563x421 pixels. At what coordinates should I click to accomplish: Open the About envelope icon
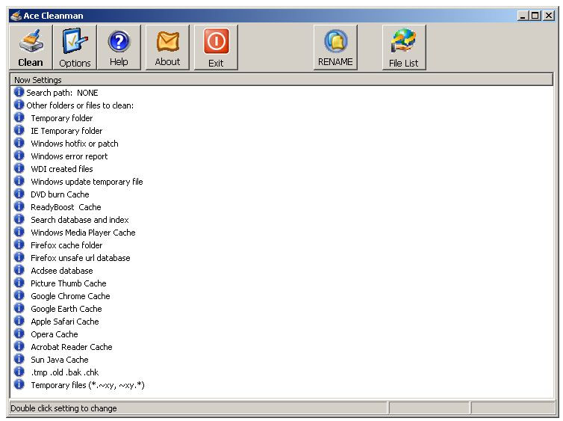[167, 47]
